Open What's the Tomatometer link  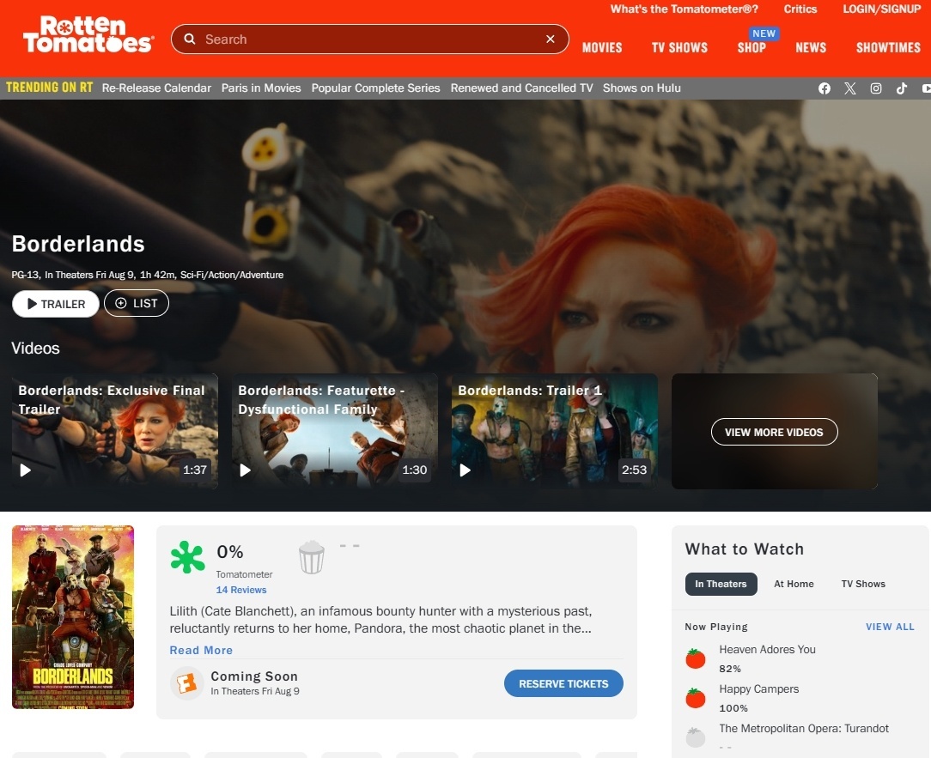point(684,9)
